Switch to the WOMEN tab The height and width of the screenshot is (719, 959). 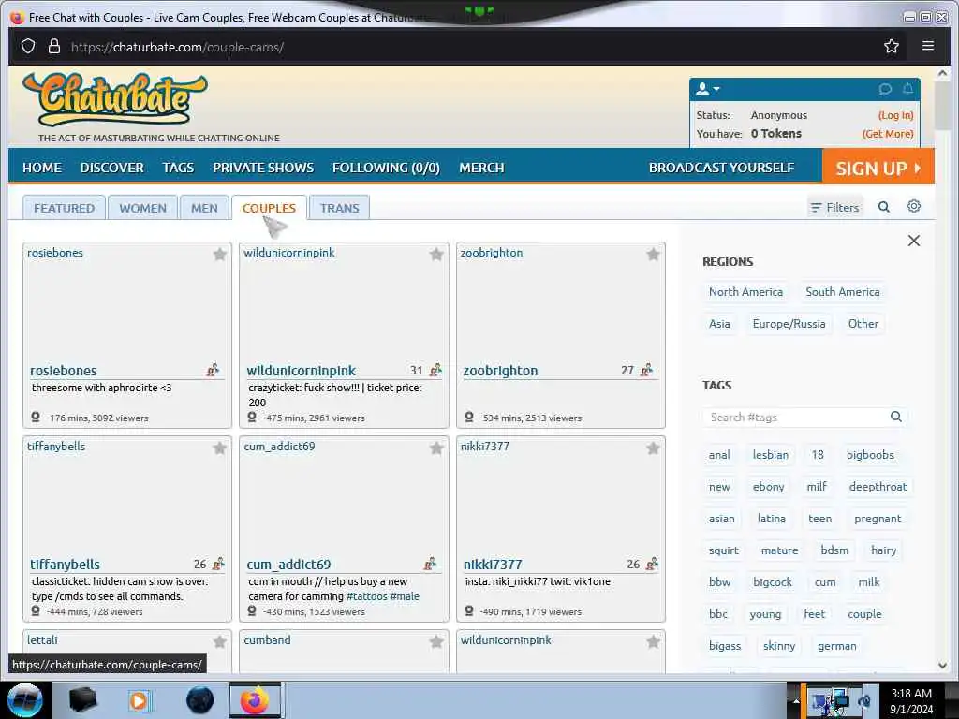(142, 208)
